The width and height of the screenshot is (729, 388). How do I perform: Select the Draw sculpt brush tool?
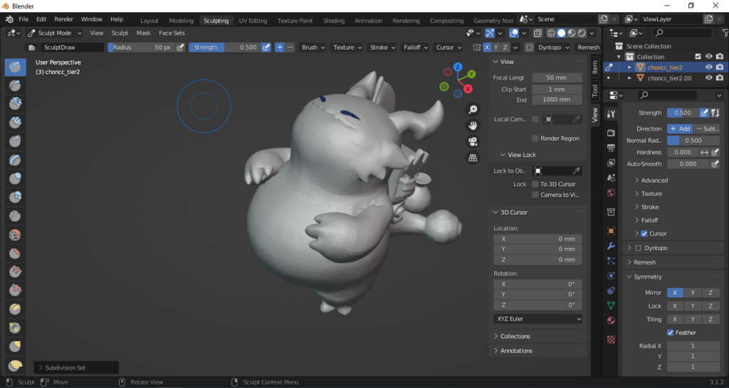(x=16, y=68)
